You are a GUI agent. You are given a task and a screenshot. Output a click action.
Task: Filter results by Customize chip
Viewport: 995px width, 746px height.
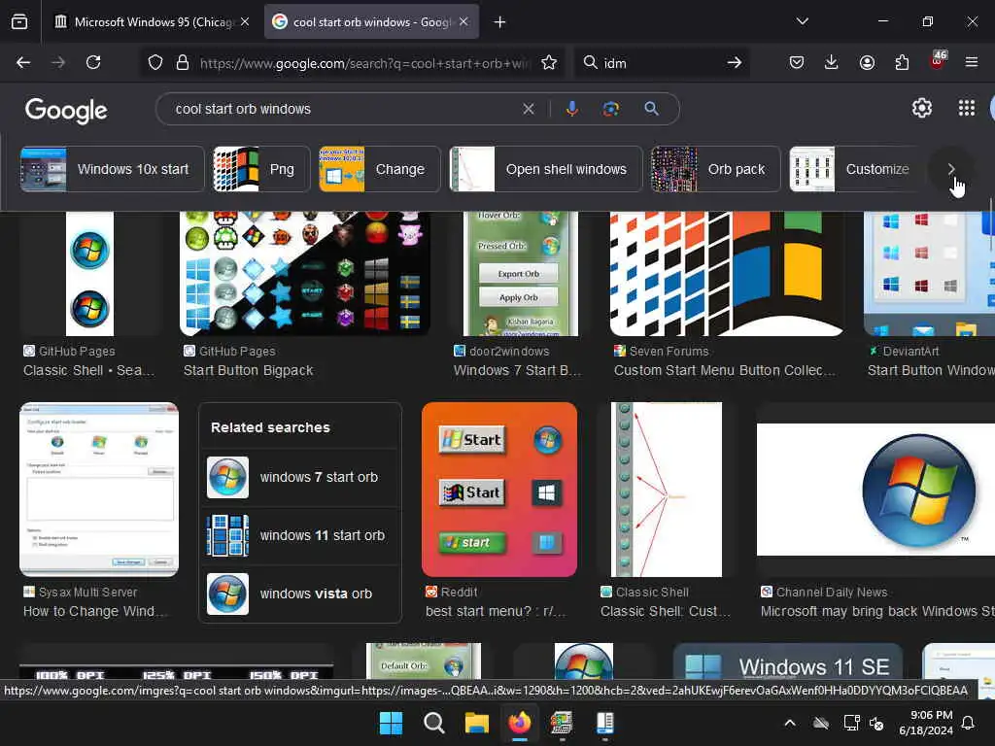click(x=854, y=169)
